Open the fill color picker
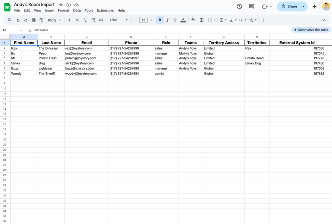Screen dimensions: 332x224 click(193, 20)
